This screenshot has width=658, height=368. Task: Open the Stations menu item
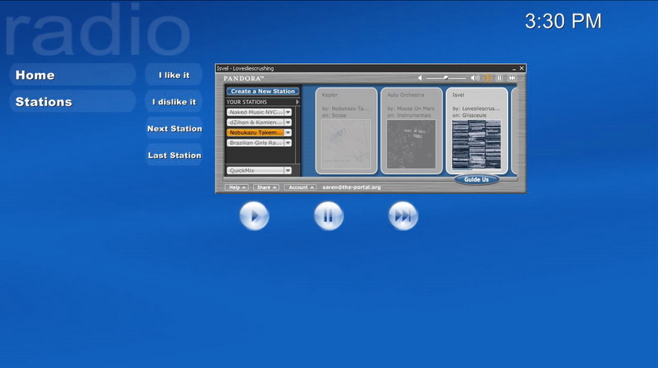pos(72,102)
